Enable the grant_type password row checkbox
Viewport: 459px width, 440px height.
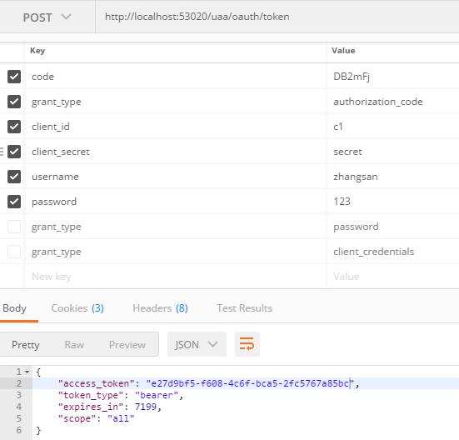pyautogui.click(x=14, y=227)
